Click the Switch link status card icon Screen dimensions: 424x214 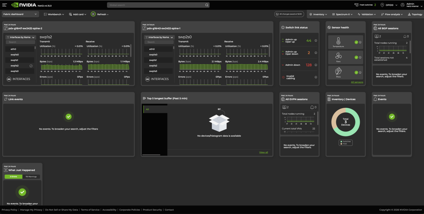[283, 27]
